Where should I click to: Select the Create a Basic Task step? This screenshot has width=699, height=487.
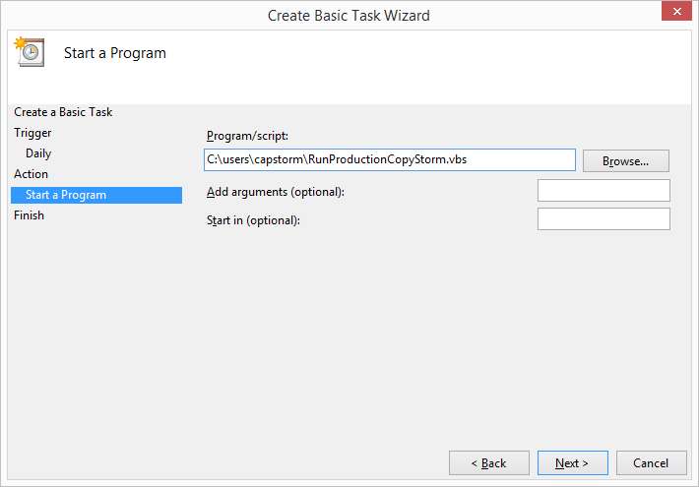(x=63, y=112)
